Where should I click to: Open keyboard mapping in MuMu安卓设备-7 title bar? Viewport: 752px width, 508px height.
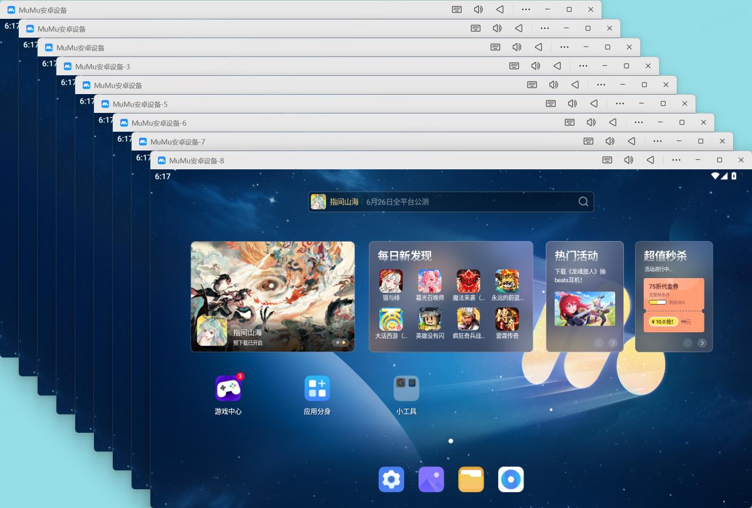[589, 141]
